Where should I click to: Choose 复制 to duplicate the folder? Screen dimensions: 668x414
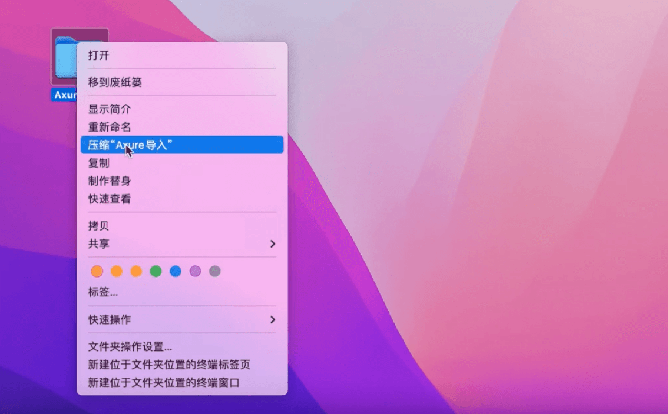(98, 163)
